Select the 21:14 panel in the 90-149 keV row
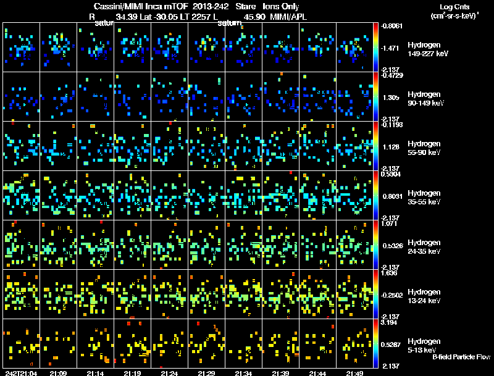 [x=96, y=96]
